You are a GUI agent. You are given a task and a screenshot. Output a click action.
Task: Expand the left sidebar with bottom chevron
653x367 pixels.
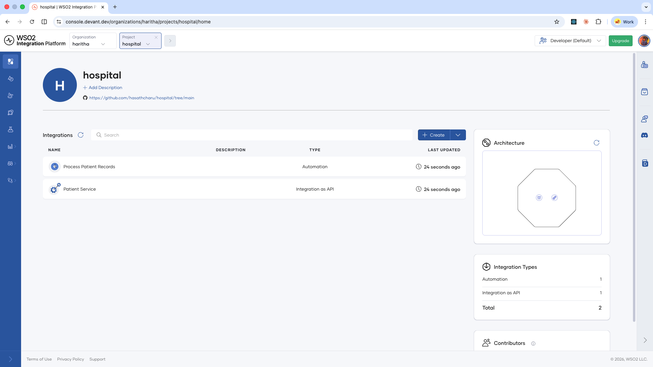tap(11, 359)
